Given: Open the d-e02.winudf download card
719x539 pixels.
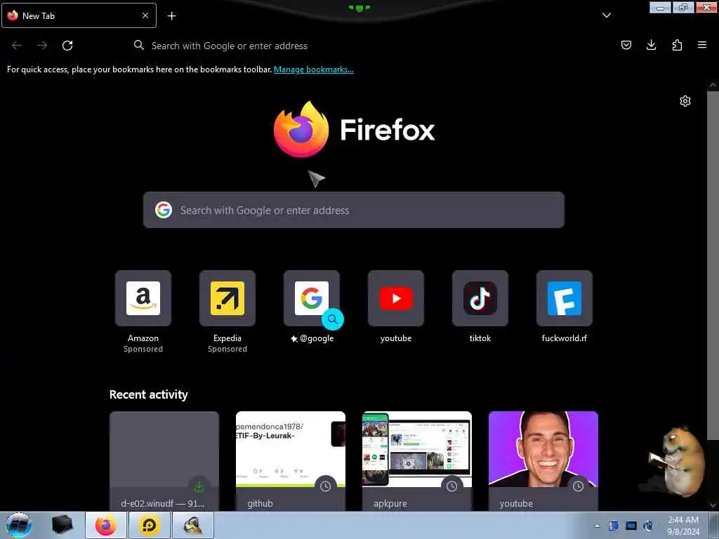Looking at the screenshot, I should [164, 461].
